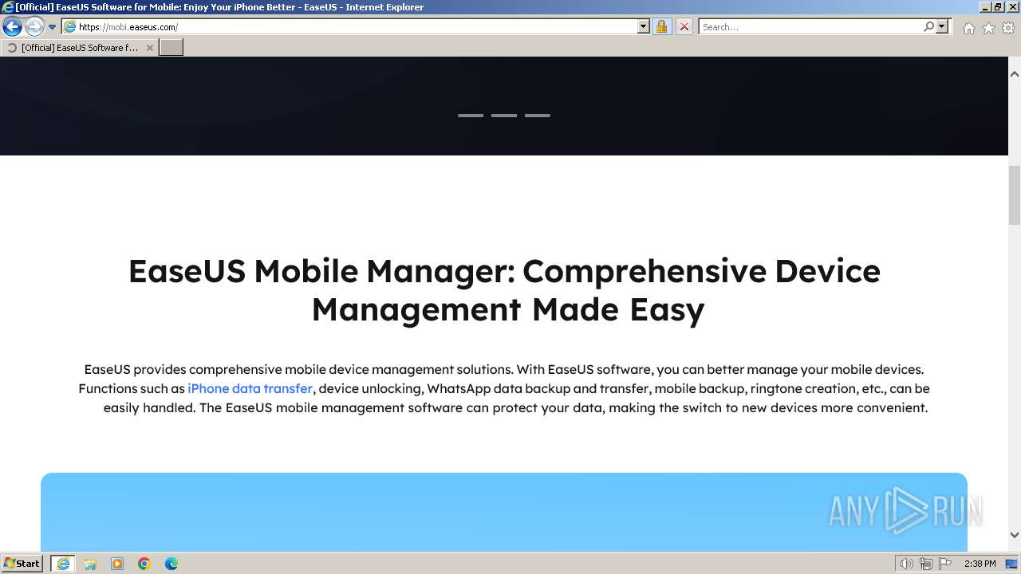This screenshot has height=574, width=1021.
Task: Click into the Search box
Action: [810, 27]
